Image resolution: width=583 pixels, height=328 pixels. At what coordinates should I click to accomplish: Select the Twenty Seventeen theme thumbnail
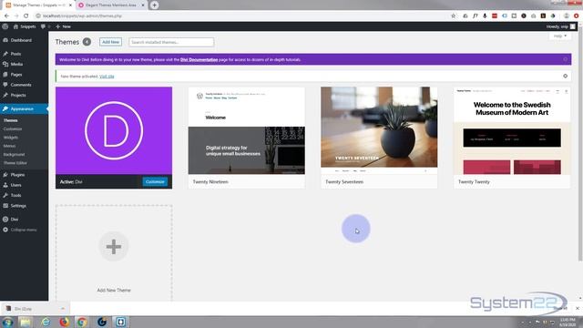click(x=379, y=130)
